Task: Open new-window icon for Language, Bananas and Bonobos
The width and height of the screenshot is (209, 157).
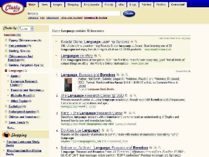Action: (x=118, y=75)
